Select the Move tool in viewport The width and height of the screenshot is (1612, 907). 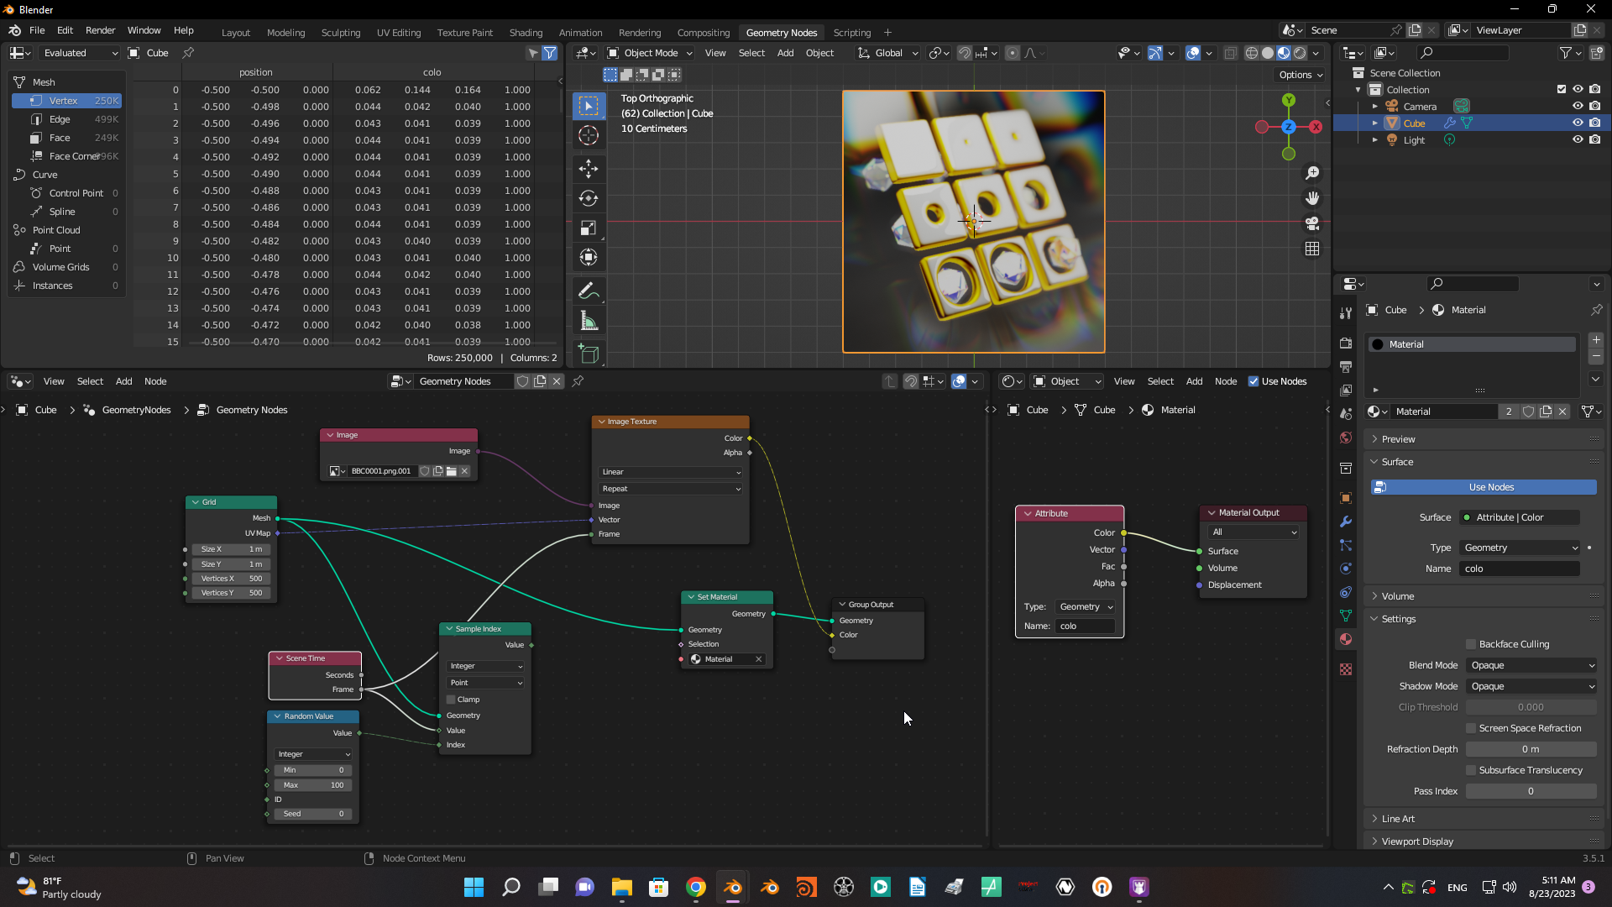(589, 169)
